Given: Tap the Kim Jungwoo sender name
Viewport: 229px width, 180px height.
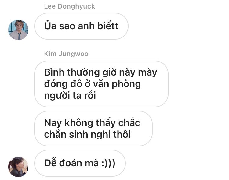Looking at the screenshot, I should (x=66, y=54).
